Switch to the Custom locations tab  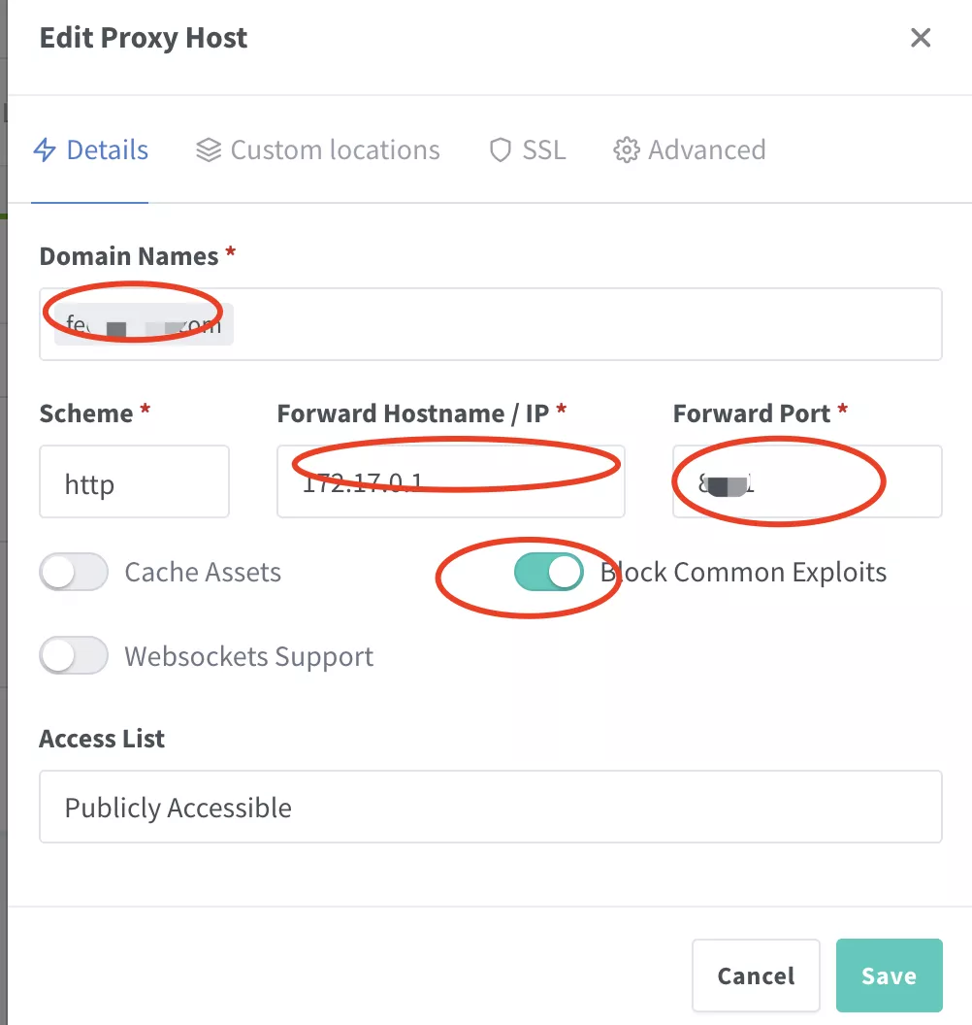tap(335, 150)
